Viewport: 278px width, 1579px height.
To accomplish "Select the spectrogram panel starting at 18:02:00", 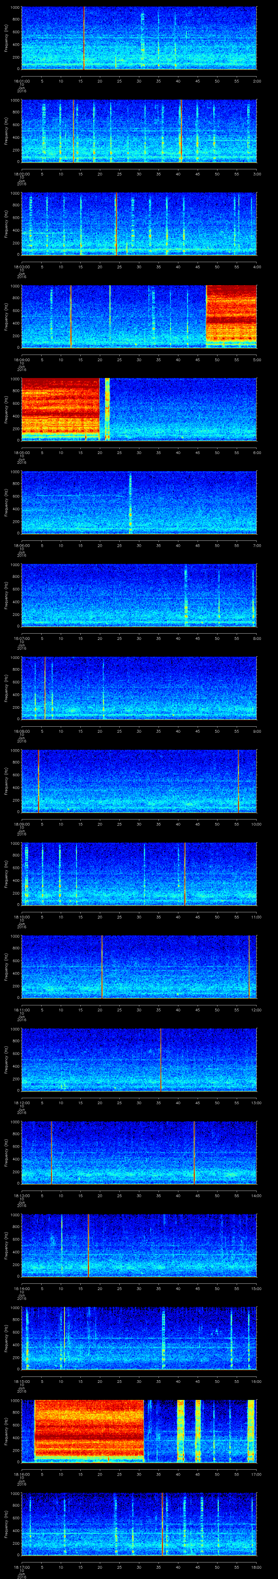I will coord(139,131).
